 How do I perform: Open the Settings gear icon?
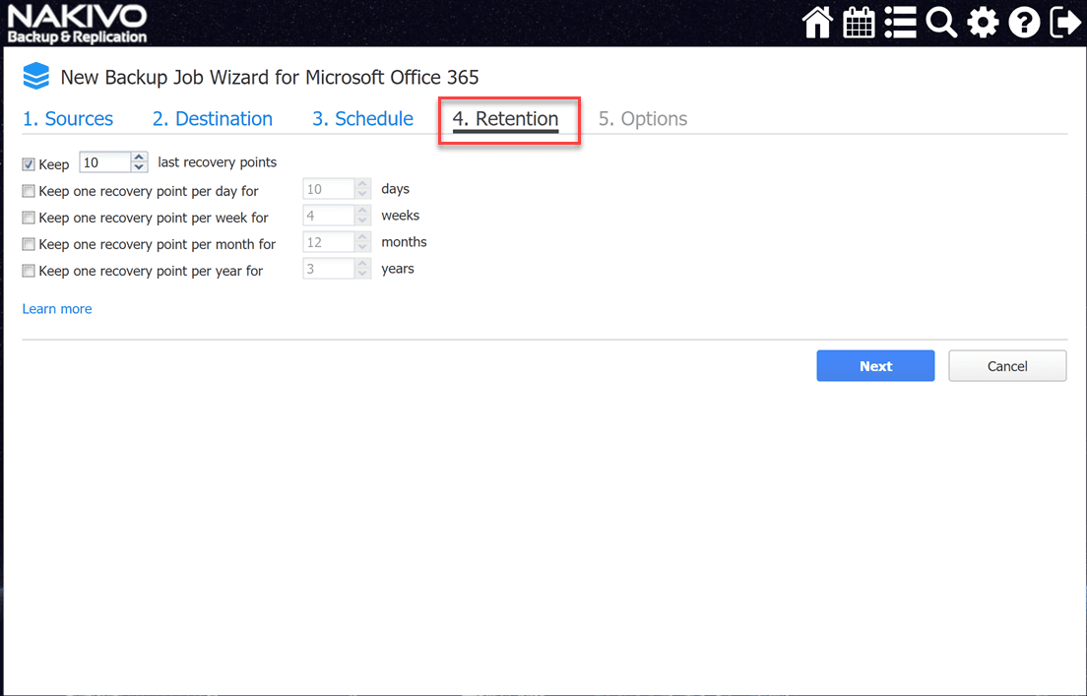pyautogui.click(x=983, y=23)
